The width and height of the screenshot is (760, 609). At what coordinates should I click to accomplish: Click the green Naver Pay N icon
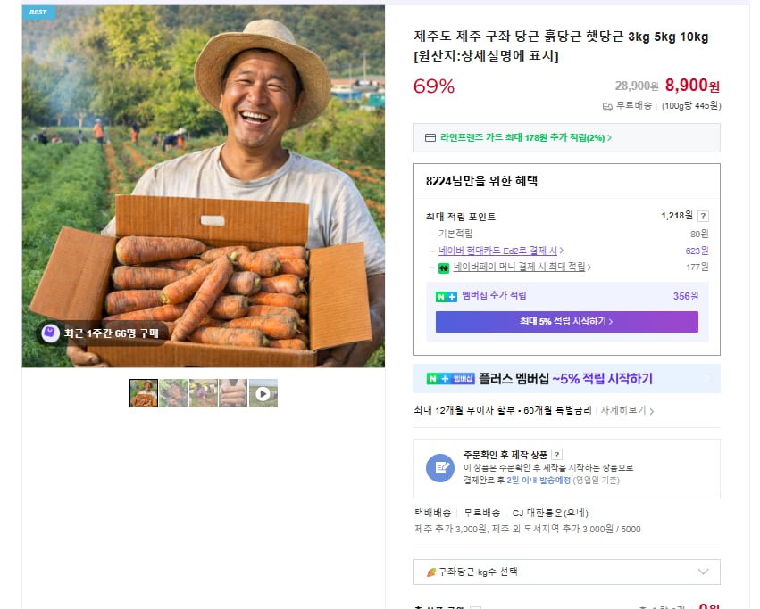[x=443, y=267]
